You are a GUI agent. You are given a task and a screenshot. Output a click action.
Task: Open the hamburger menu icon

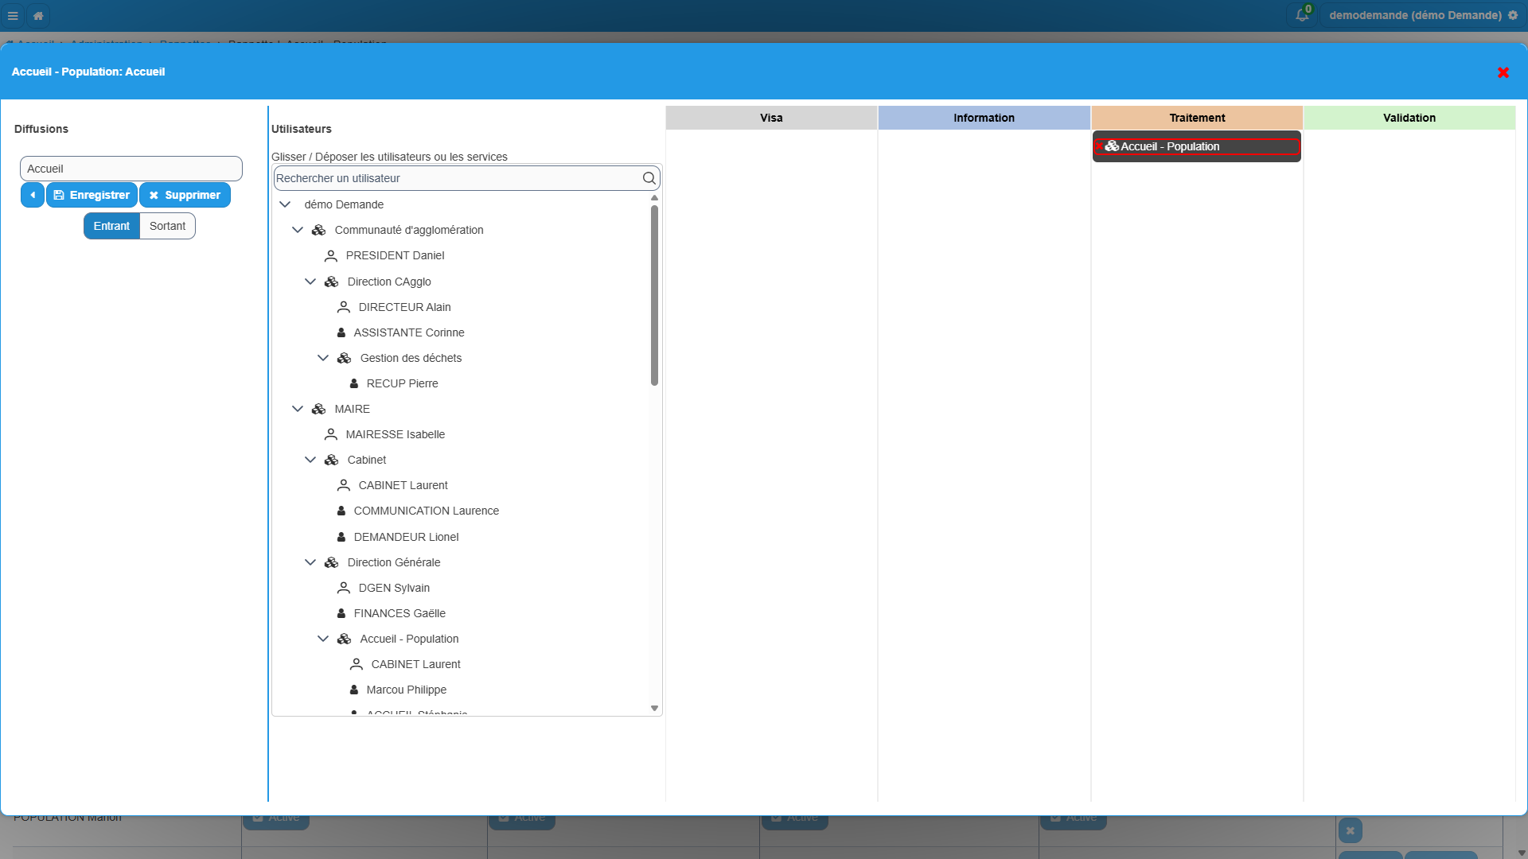pos(13,15)
